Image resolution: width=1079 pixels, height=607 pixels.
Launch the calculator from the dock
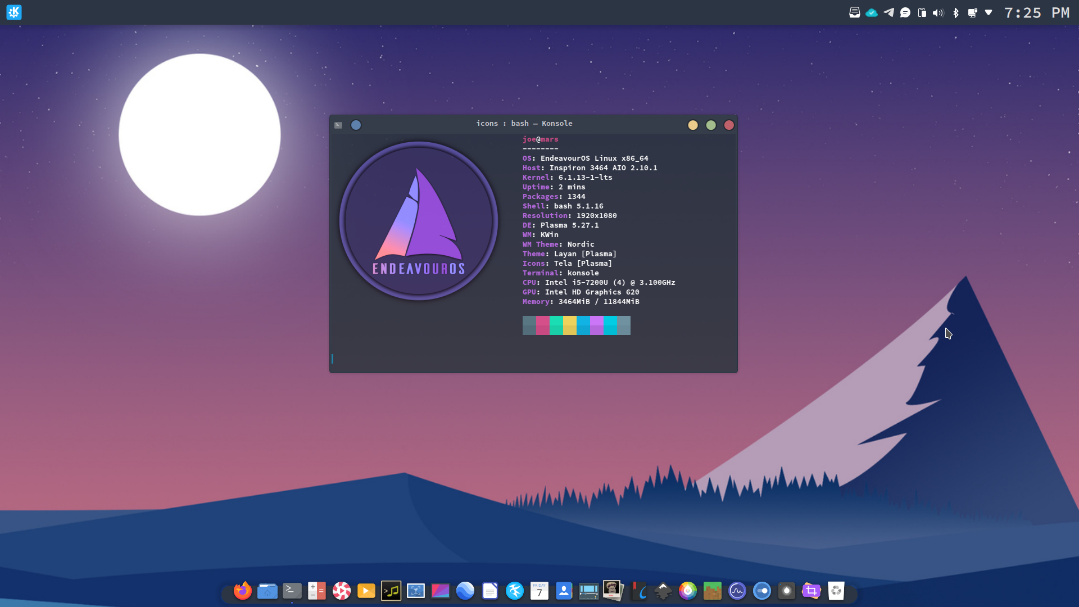click(316, 591)
